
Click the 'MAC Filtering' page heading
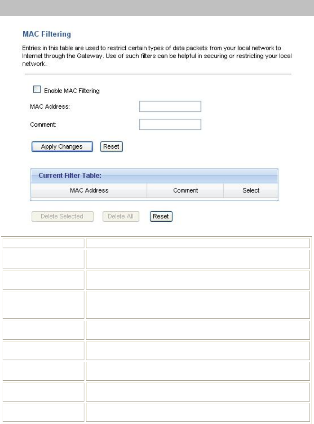tap(47, 34)
